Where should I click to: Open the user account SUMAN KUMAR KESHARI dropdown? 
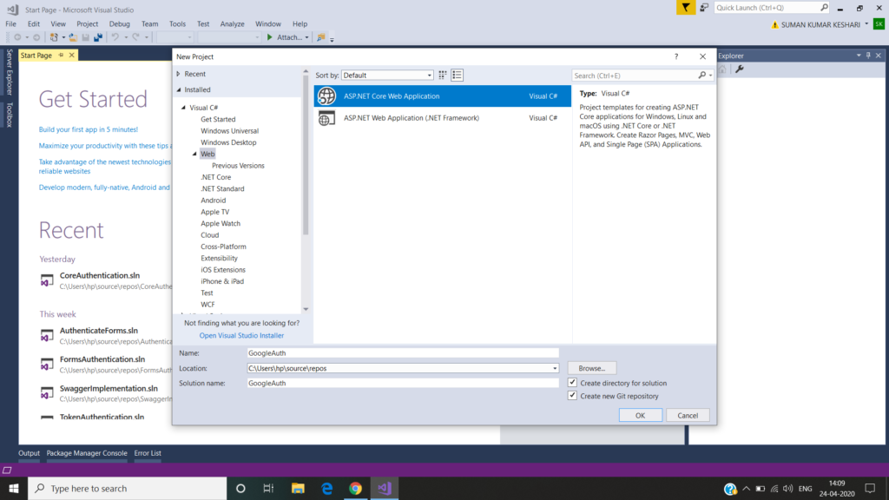[x=866, y=24]
